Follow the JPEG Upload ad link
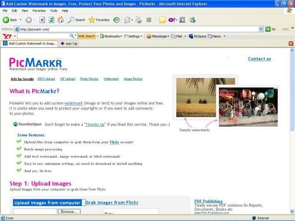Image resolution: width=295 pixels, height=221 pixels. point(46,79)
